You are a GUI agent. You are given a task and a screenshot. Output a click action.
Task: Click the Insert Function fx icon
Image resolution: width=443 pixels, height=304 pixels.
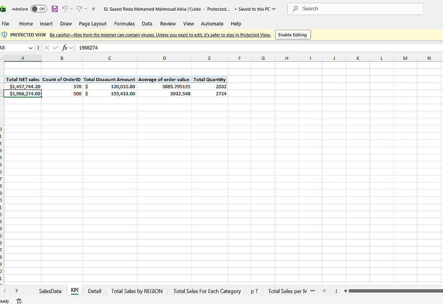(65, 48)
